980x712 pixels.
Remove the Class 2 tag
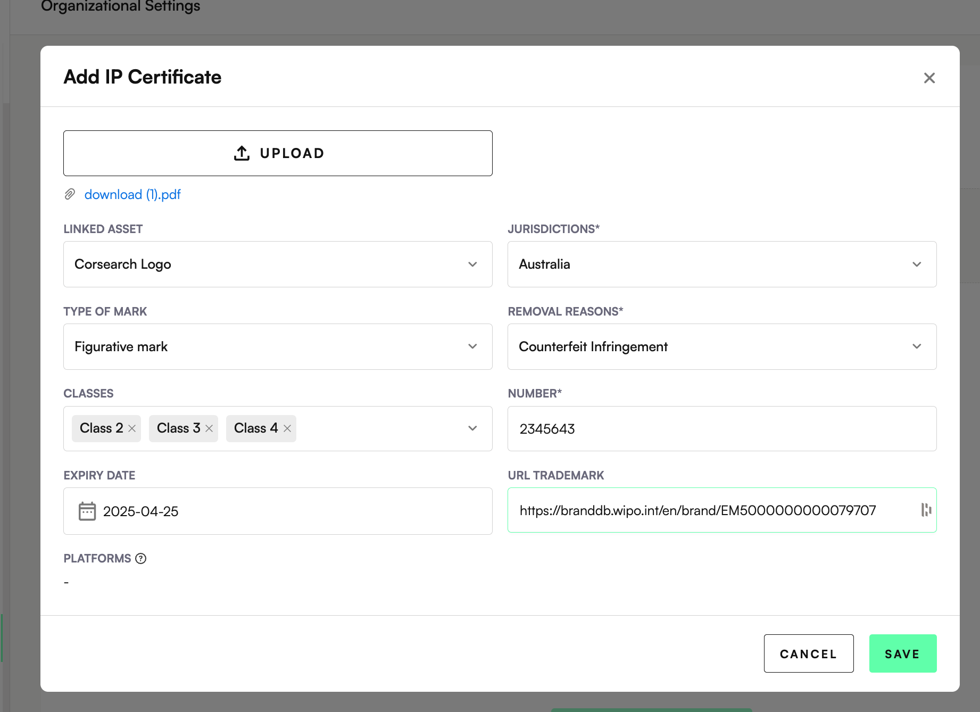pyautogui.click(x=132, y=428)
